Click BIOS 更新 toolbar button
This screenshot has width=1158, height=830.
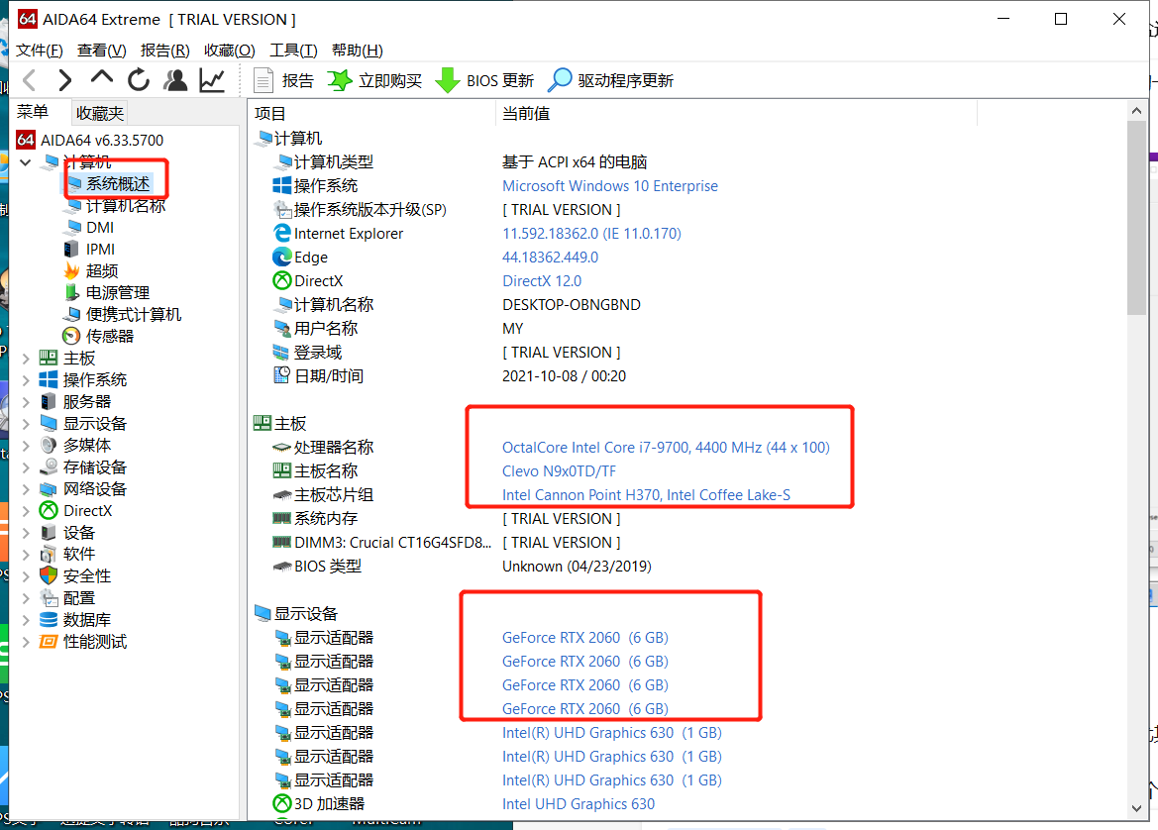pyautogui.click(x=483, y=80)
